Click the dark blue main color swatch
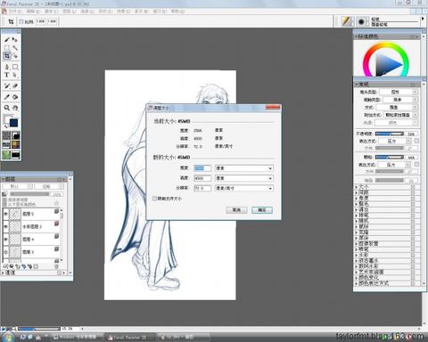 [14, 123]
